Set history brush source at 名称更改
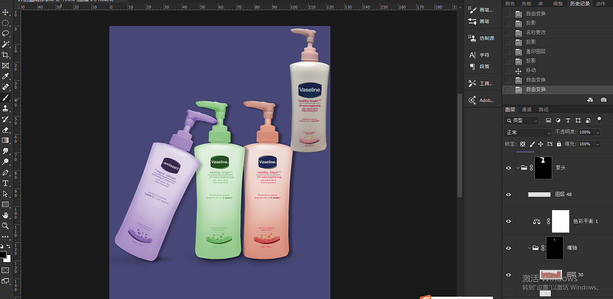The image size is (613, 299). (507, 33)
